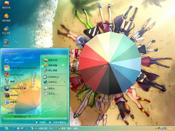Switch to 桌面 - 壁纸 taskbar window
Screen dimensions: 175x131
click(x=69, y=129)
